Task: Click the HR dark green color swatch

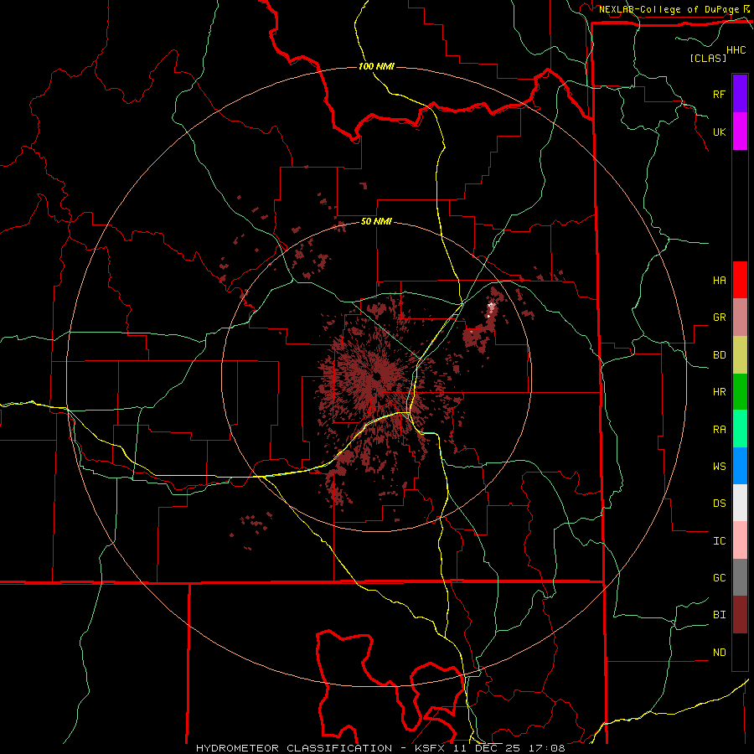Action: click(x=740, y=392)
